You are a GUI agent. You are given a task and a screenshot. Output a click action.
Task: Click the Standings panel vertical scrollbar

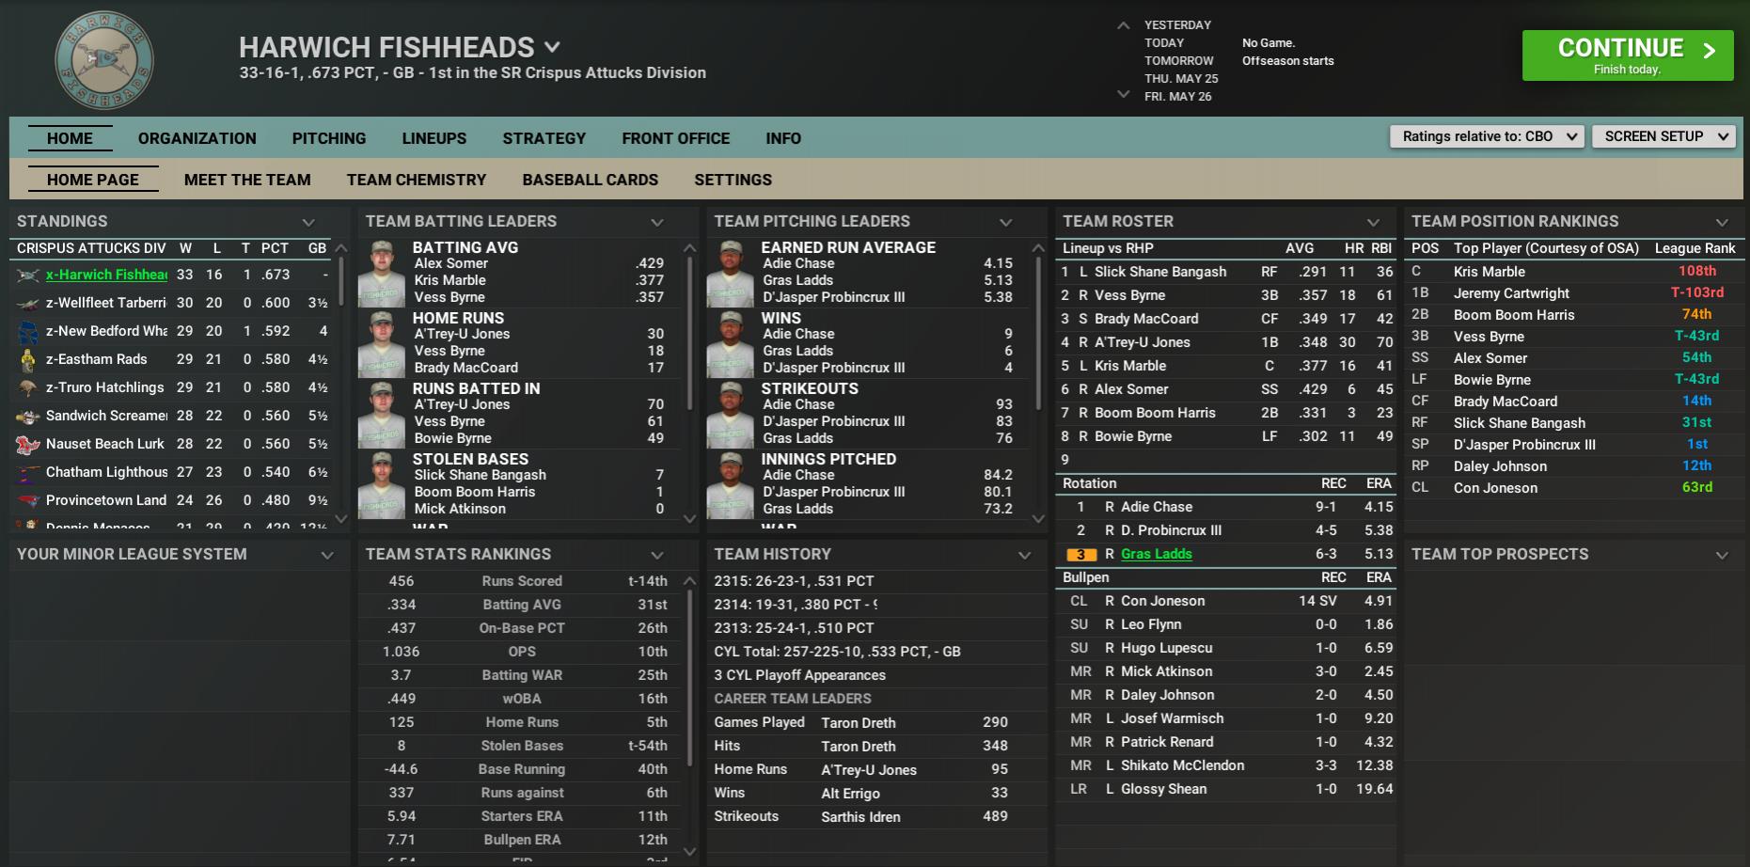coord(341,282)
